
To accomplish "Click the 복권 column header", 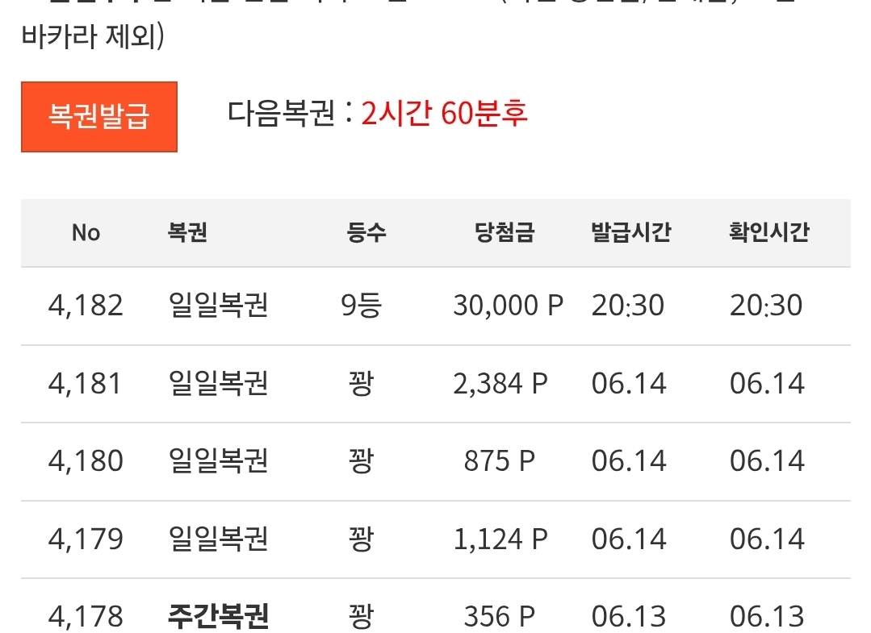I will click(188, 232).
